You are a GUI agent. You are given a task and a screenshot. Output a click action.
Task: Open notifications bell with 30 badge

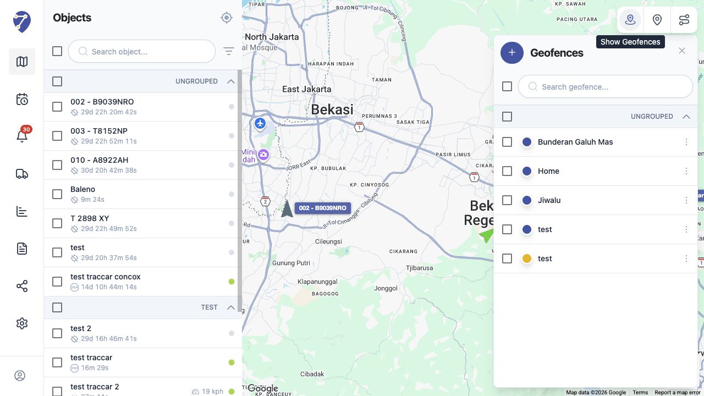tap(22, 136)
